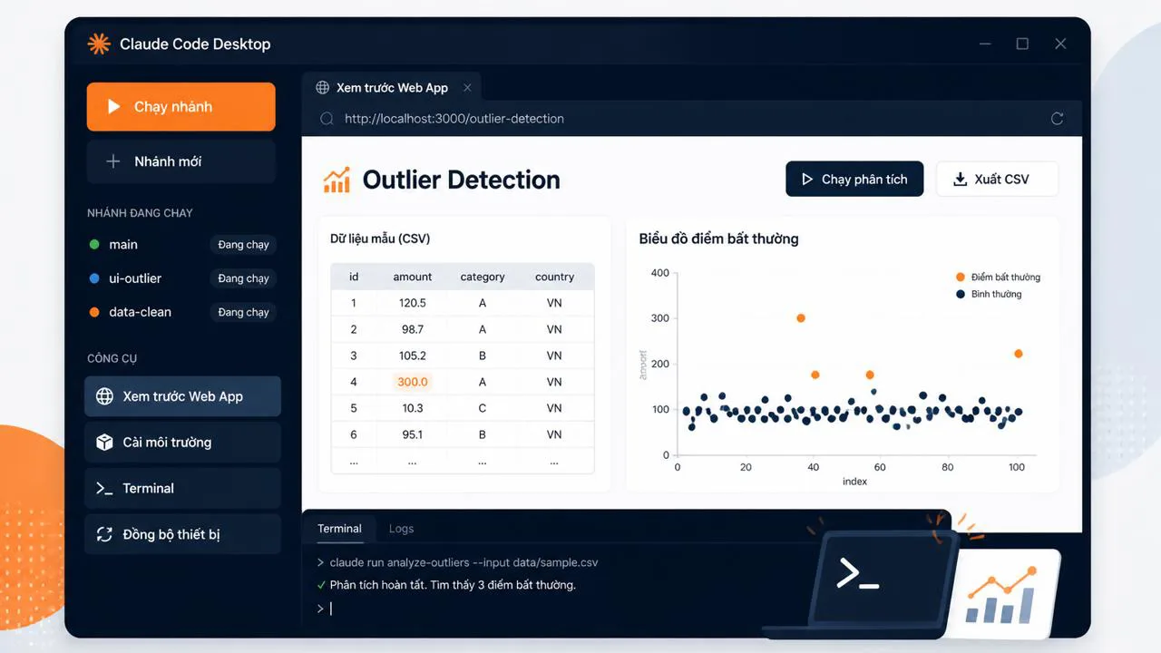The height and width of the screenshot is (653, 1161).
Task: Click the orange outlier point near index 100
Action: coord(1019,354)
